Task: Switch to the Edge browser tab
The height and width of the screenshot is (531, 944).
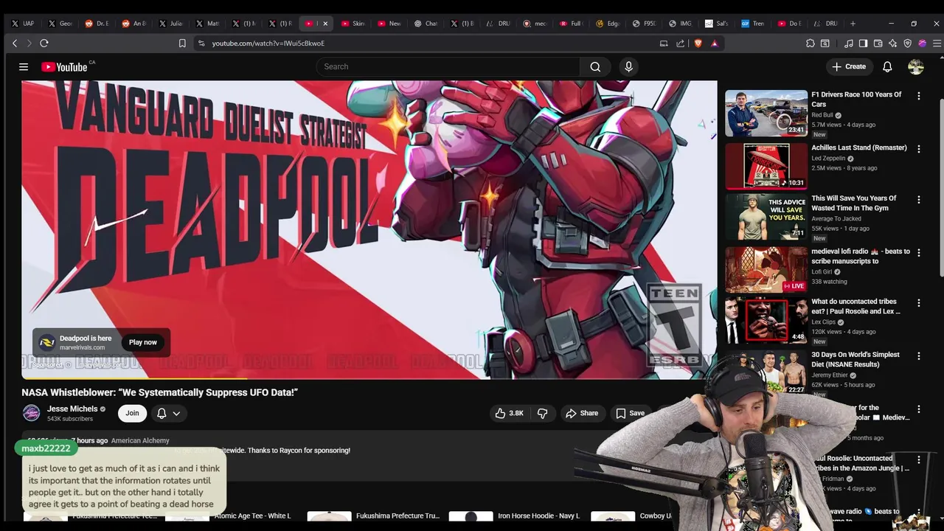Action: 609,24
